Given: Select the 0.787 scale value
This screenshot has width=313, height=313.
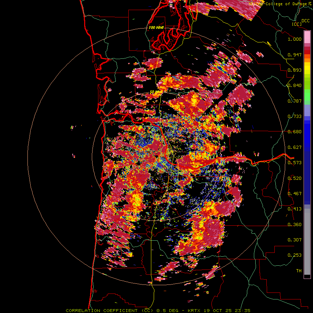Looking at the screenshot, I should pos(295,101).
